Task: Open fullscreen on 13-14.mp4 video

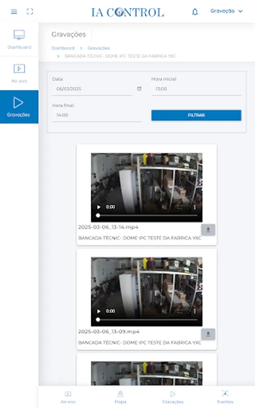Action: [x=180, y=207]
